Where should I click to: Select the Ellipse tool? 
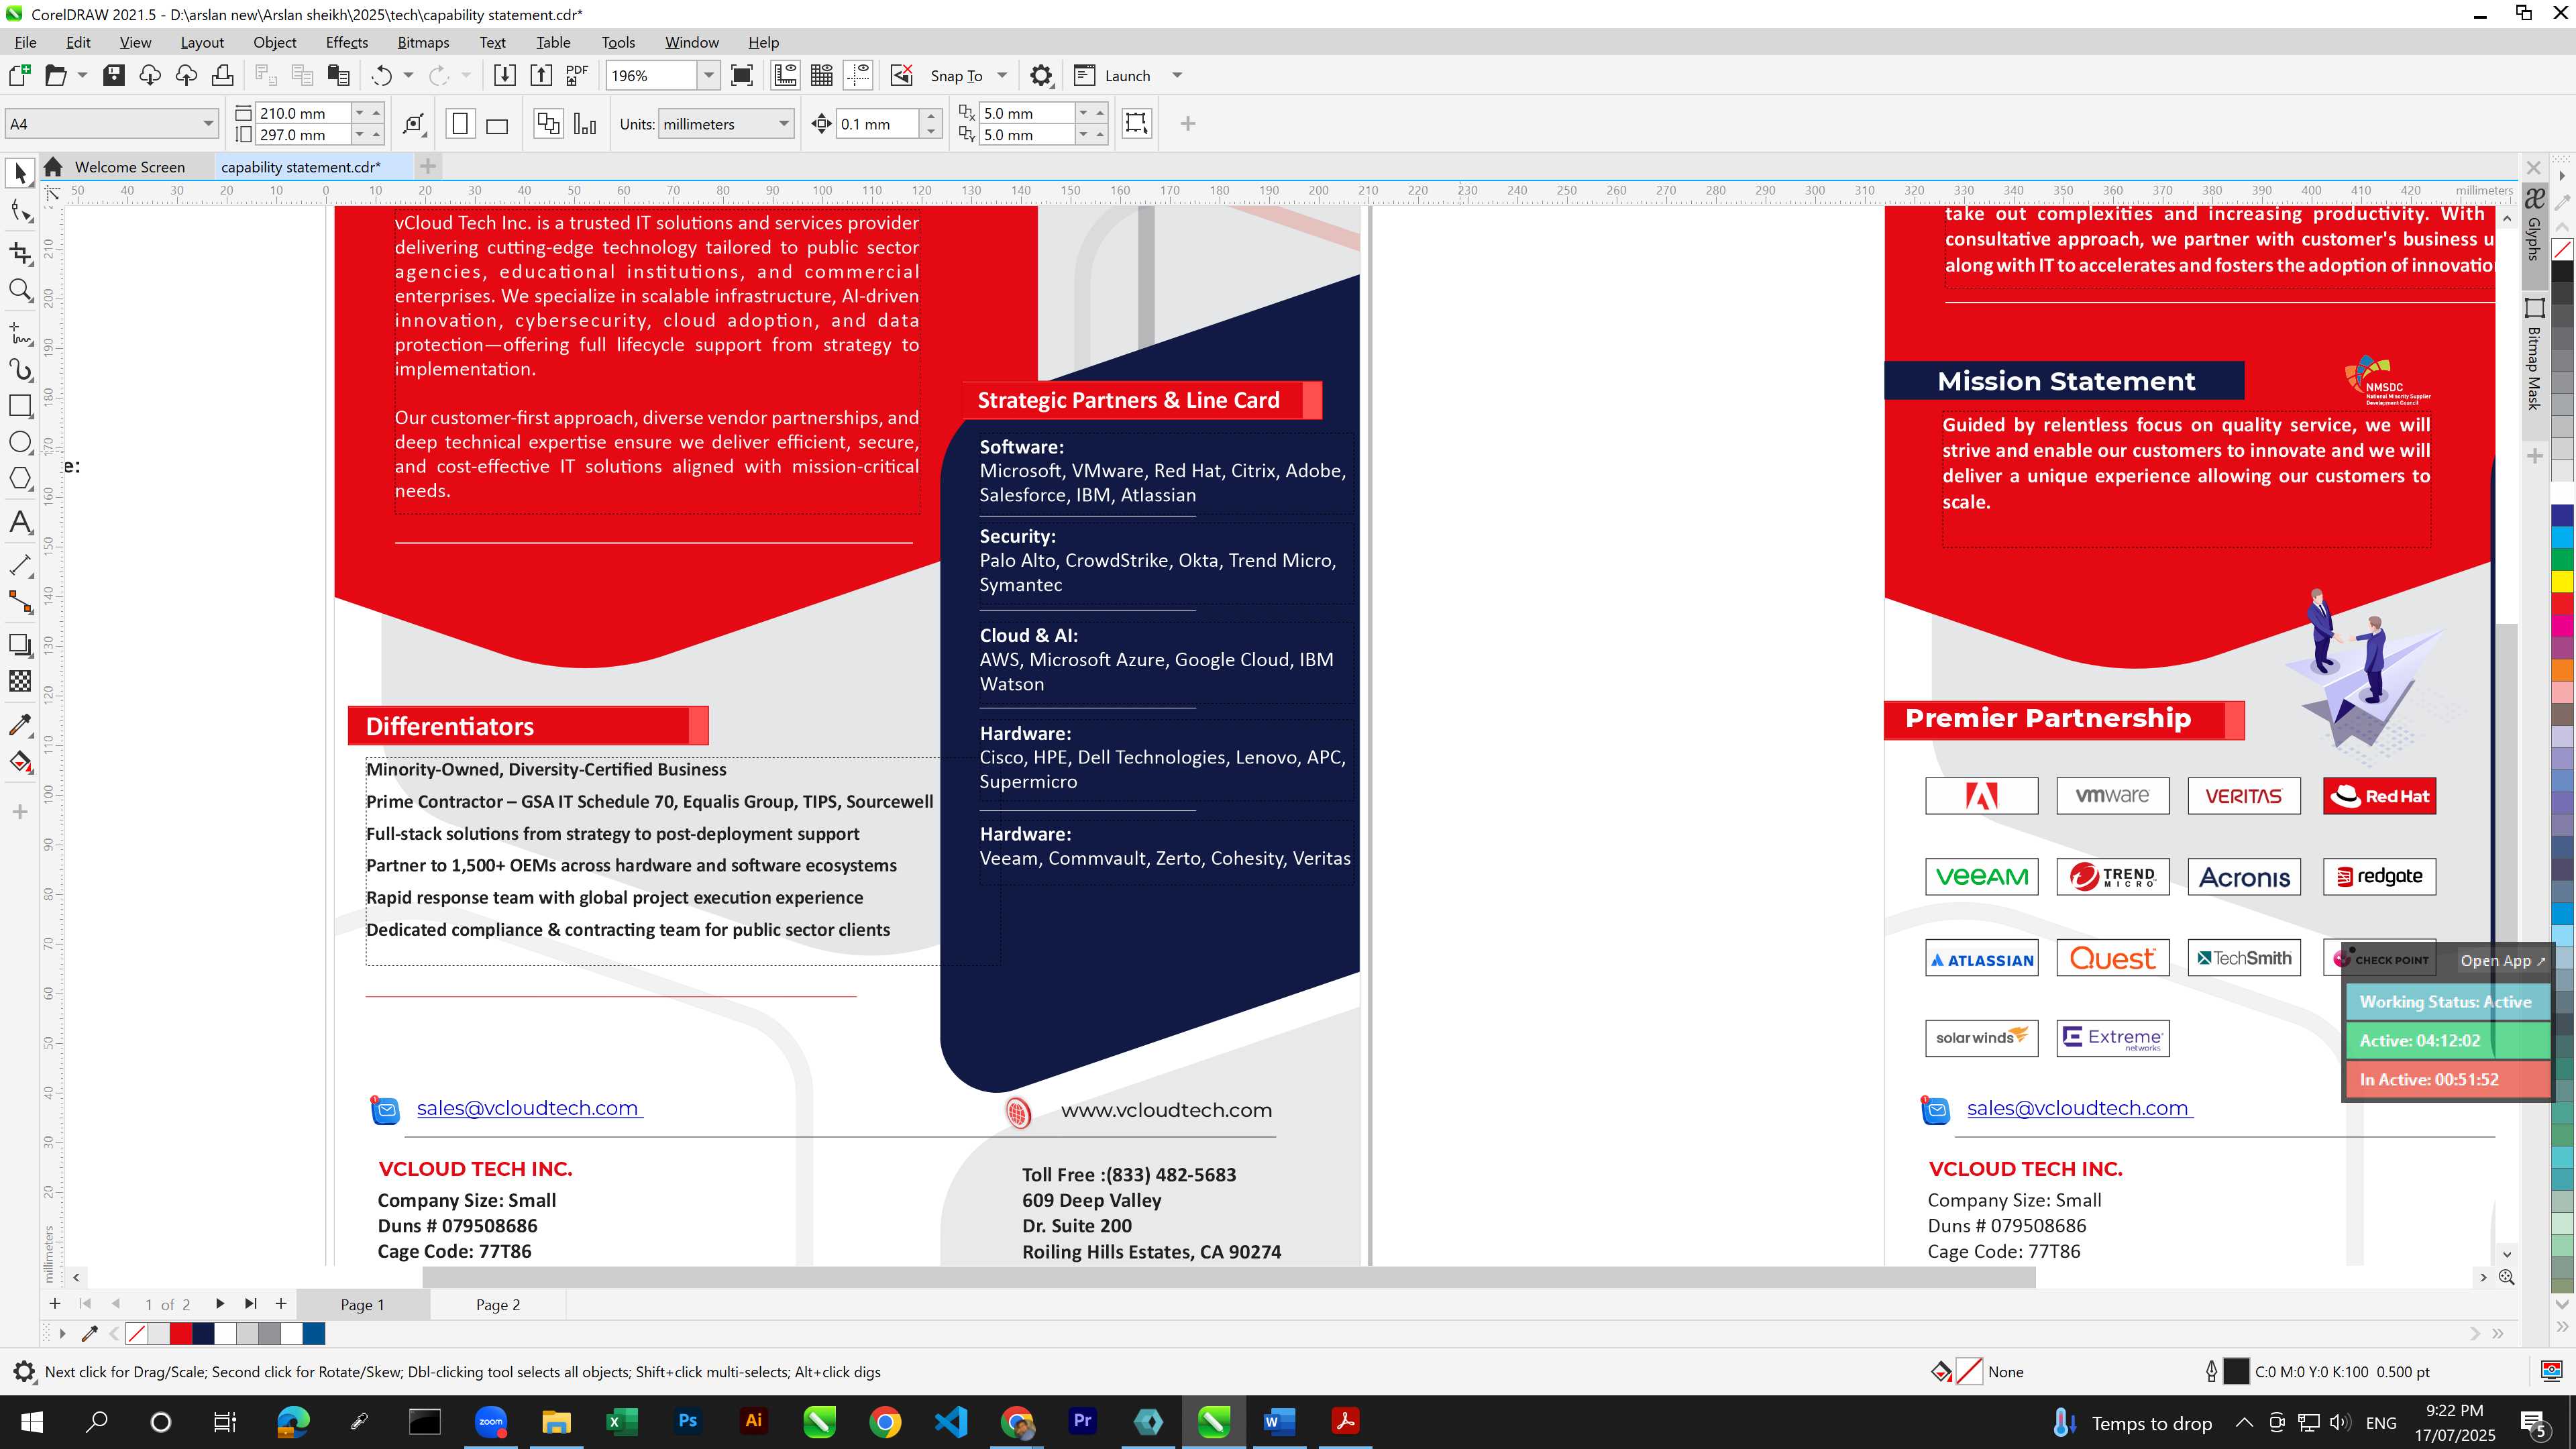click(20, 442)
